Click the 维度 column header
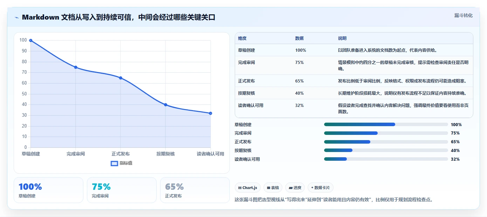The image size is (487, 217). (242, 38)
